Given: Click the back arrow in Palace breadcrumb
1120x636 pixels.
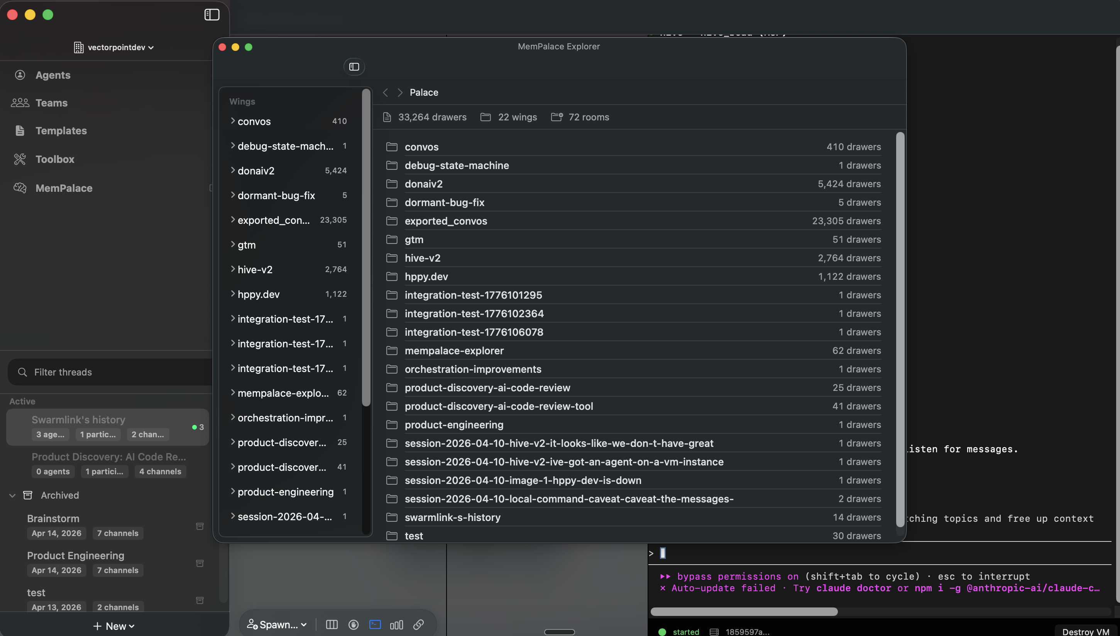Looking at the screenshot, I should pyautogui.click(x=385, y=92).
